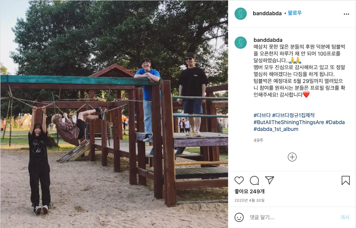The width and height of the screenshot is (356, 228).
Task: Open the three-dot more options menu
Action: (346, 14)
